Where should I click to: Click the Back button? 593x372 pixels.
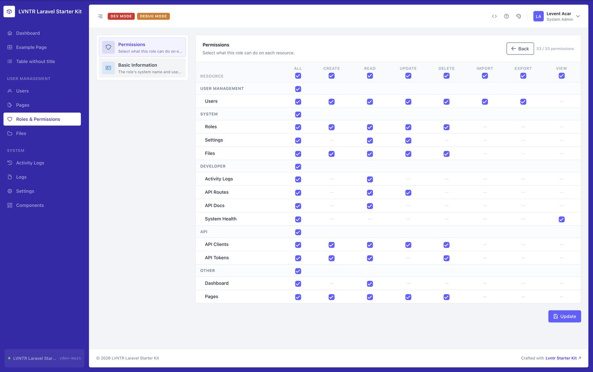click(x=520, y=49)
